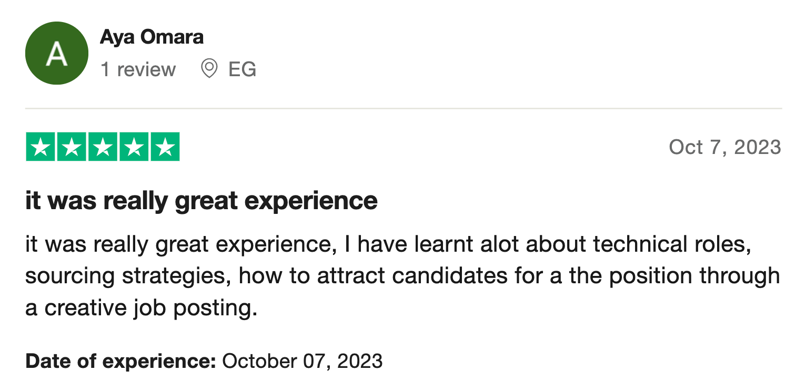Click the phrase 'technical roles' in review
806x391 pixels.
(x=671, y=244)
